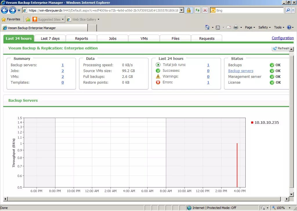Click the red 10.10.10.235 legend swatch

[x=252, y=123]
